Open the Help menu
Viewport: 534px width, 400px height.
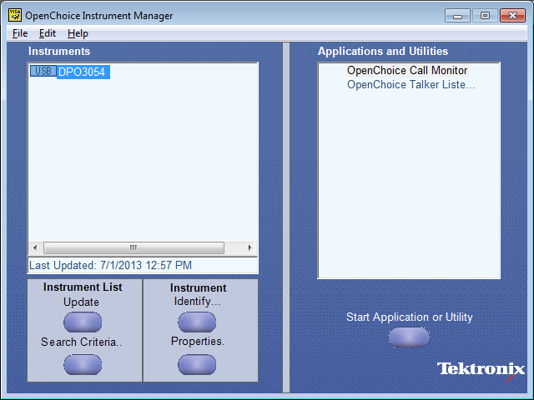(x=78, y=33)
